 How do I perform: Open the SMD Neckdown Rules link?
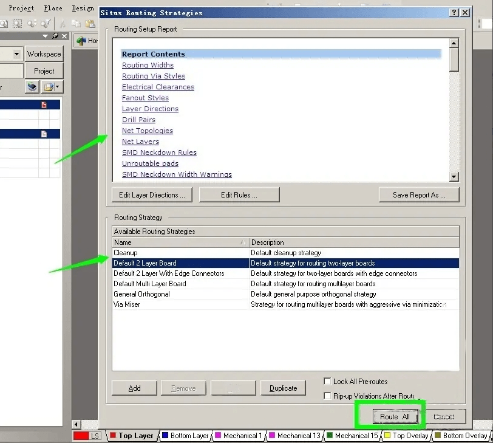[159, 153]
